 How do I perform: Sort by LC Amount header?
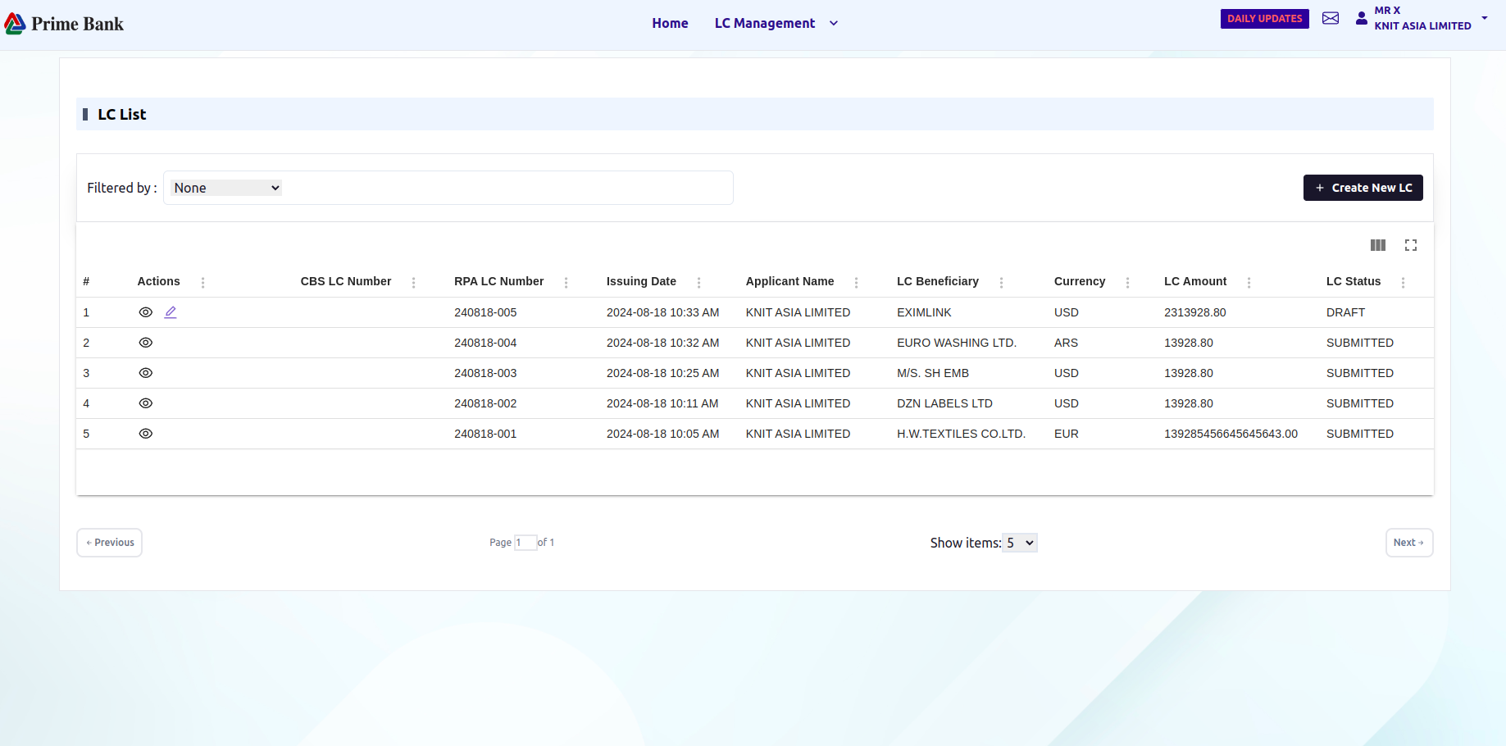coord(1195,281)
